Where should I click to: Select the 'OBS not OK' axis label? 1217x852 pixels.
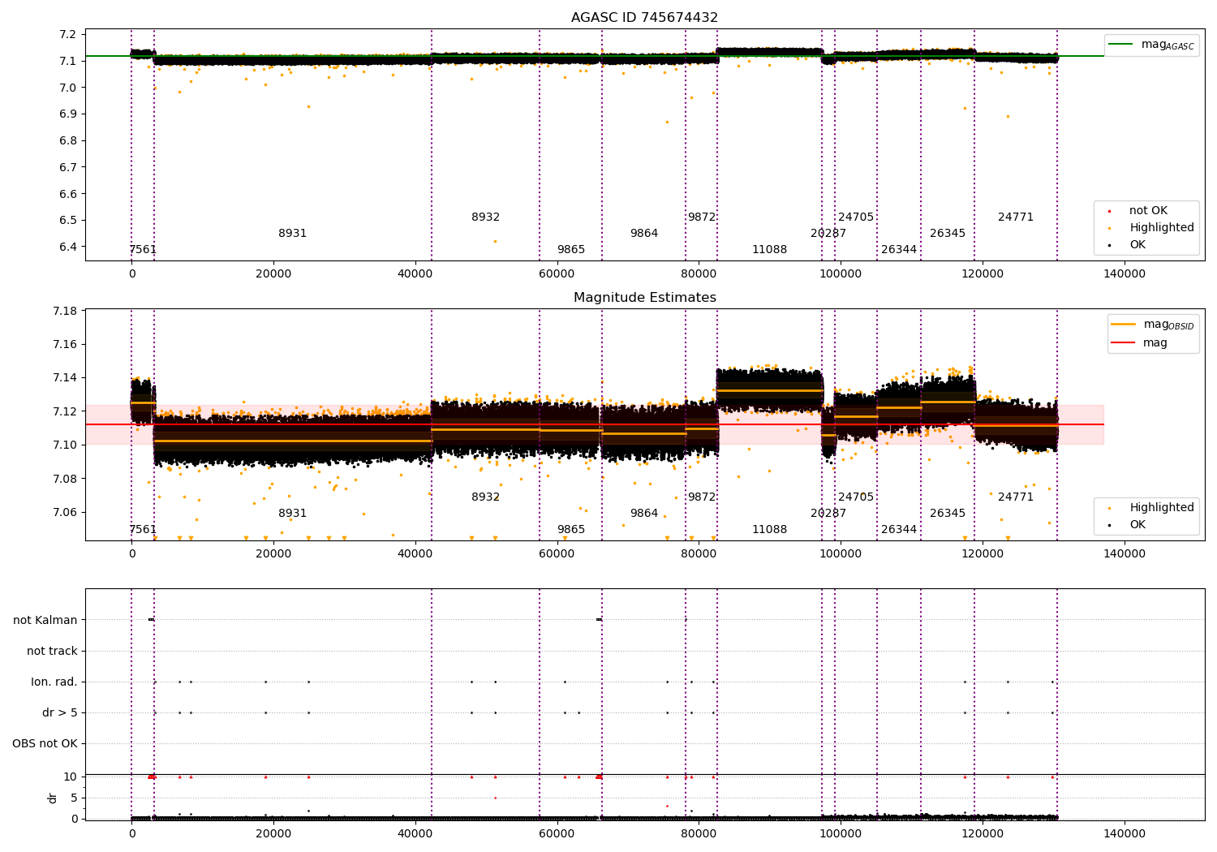click(45, 744)
